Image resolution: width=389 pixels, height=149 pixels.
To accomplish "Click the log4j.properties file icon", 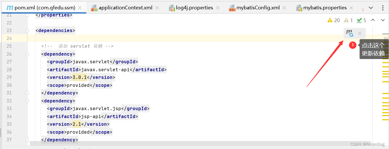I will tap(171, 8).
